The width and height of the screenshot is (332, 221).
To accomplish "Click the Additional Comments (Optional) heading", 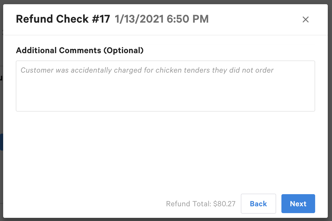I will 80,50.
